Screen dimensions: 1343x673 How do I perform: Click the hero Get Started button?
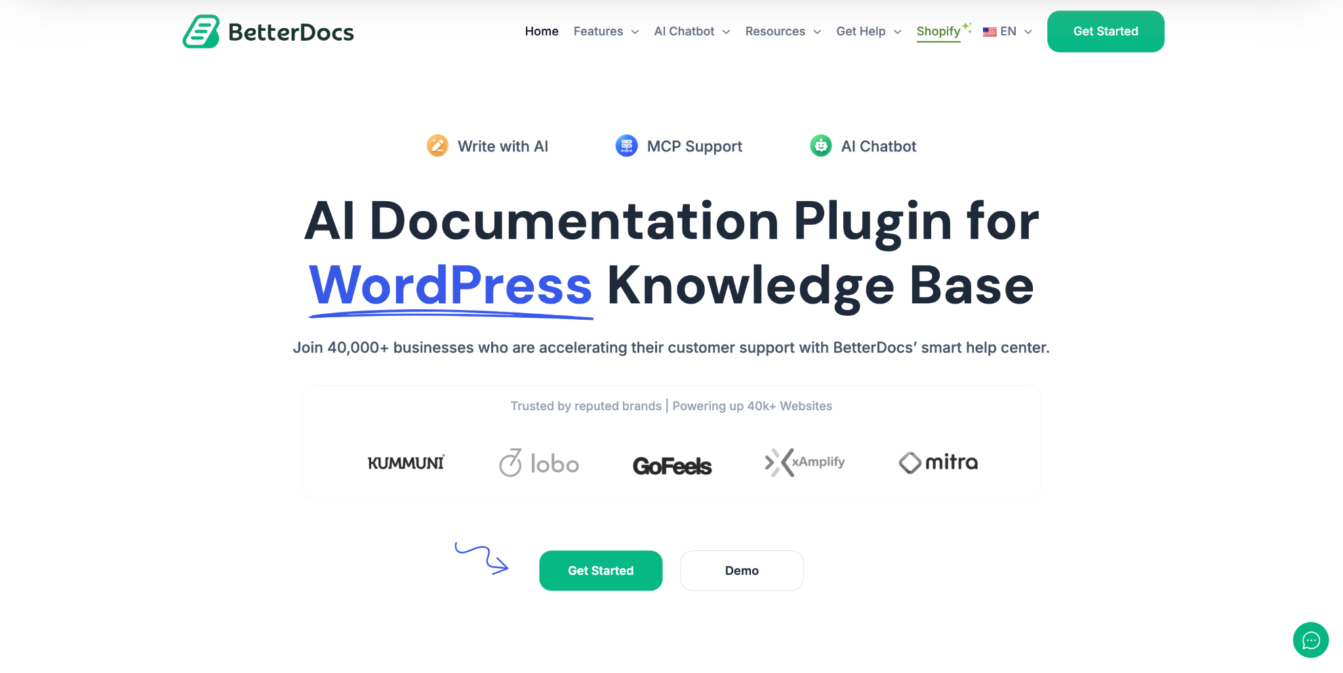pyautogui.click(x=601, y=571)
